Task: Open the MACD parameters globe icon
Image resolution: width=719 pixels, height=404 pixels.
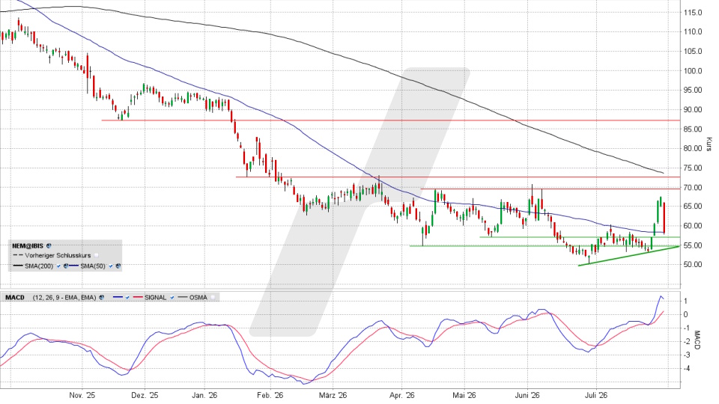Action: coord(101,297)
